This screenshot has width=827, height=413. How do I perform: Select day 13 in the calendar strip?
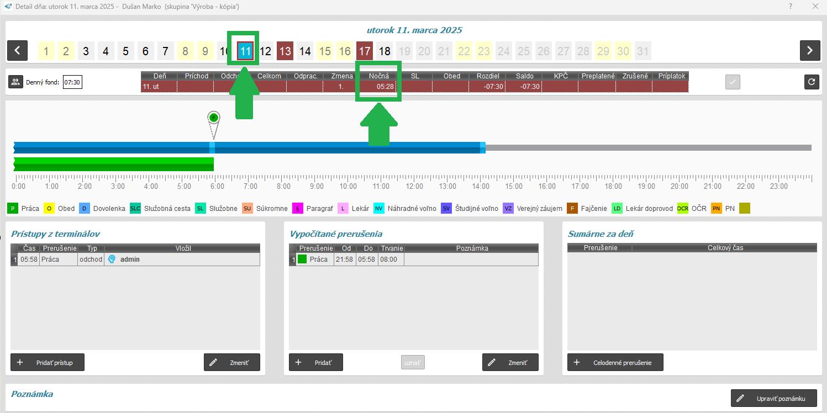(x=285, y=51)
